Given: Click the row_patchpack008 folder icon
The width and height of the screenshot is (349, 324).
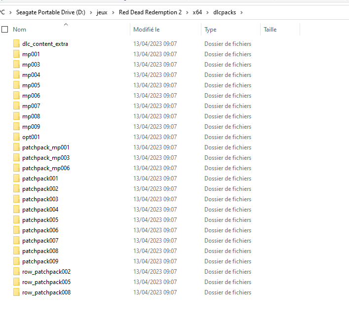Looking at the screenshot, I should [16, 292].
